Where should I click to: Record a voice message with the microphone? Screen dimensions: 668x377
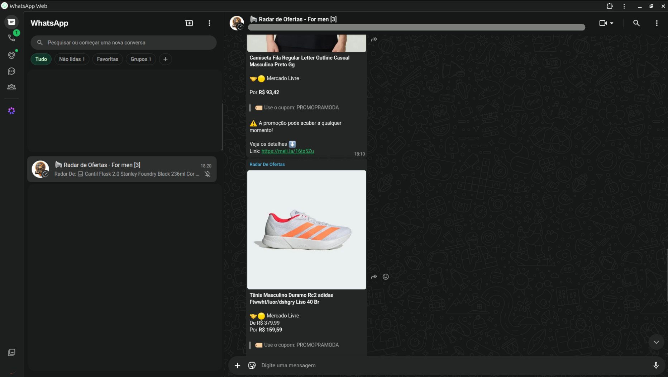tap(656, 365)
